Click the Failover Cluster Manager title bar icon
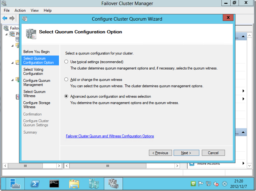 (x=4, y=3)
